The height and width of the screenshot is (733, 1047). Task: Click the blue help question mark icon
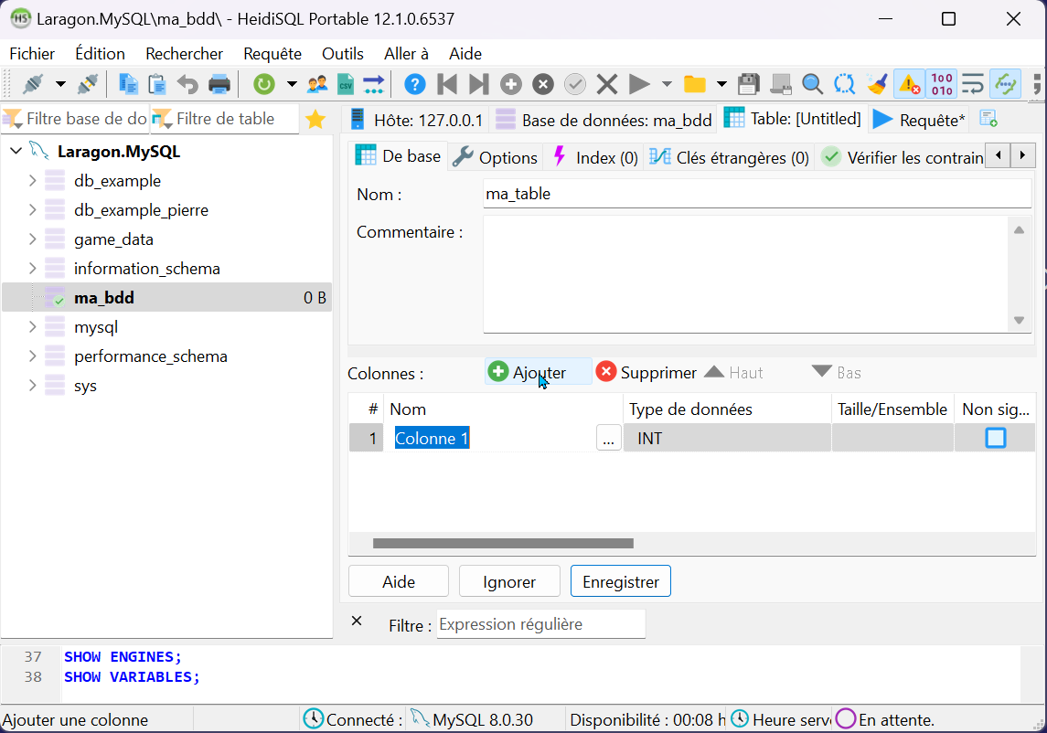414,85
